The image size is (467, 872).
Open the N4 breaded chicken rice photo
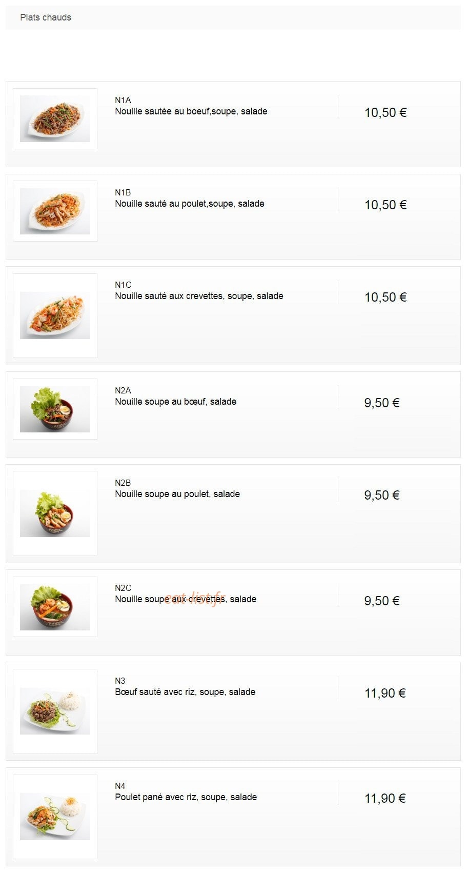tap(55, 817)
